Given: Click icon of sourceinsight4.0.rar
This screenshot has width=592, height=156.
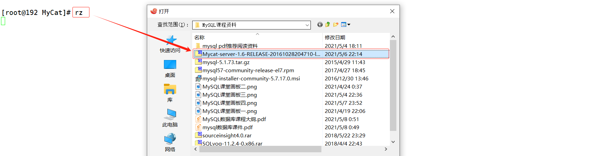Looking at the screenshot, I should 198,135.
